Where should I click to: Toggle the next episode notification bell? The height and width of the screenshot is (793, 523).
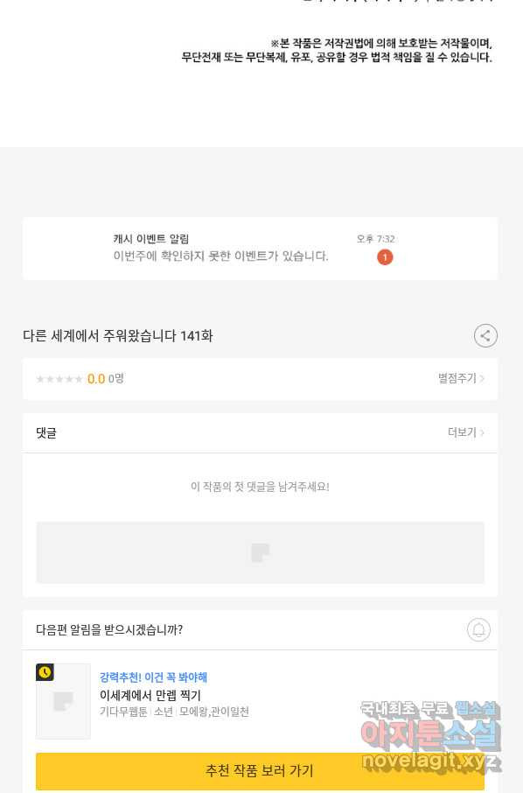[x=478, y=629]
